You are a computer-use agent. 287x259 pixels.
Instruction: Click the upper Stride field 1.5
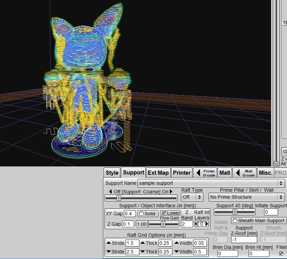[132, 243]
